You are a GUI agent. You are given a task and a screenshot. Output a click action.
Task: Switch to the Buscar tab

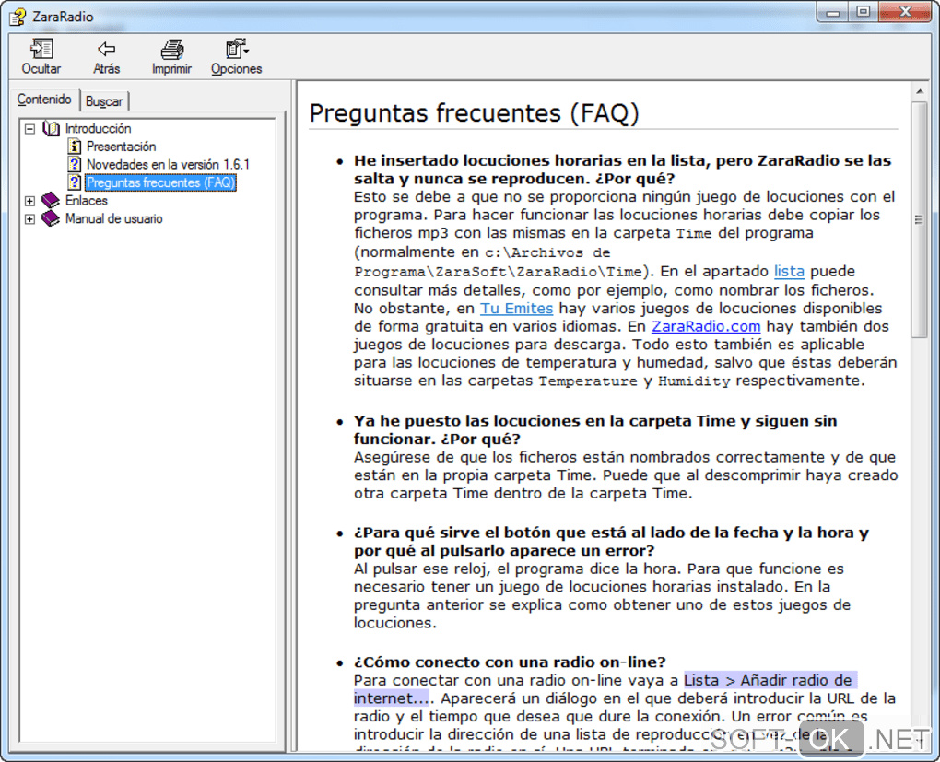(x=104, y=101)
